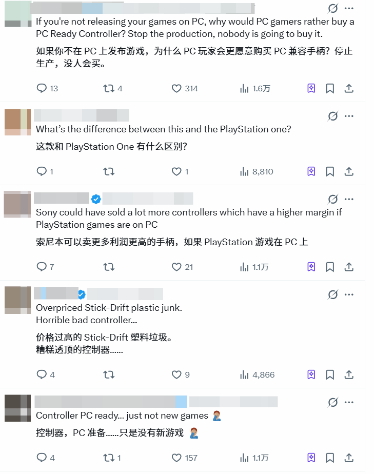
Task: Like the tweet with 157 likes
Action: click(176, 458)
